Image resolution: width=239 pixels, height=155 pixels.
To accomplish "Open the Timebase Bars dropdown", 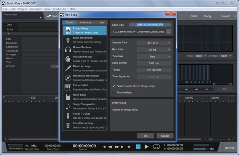I will click(x=154, y=56).
